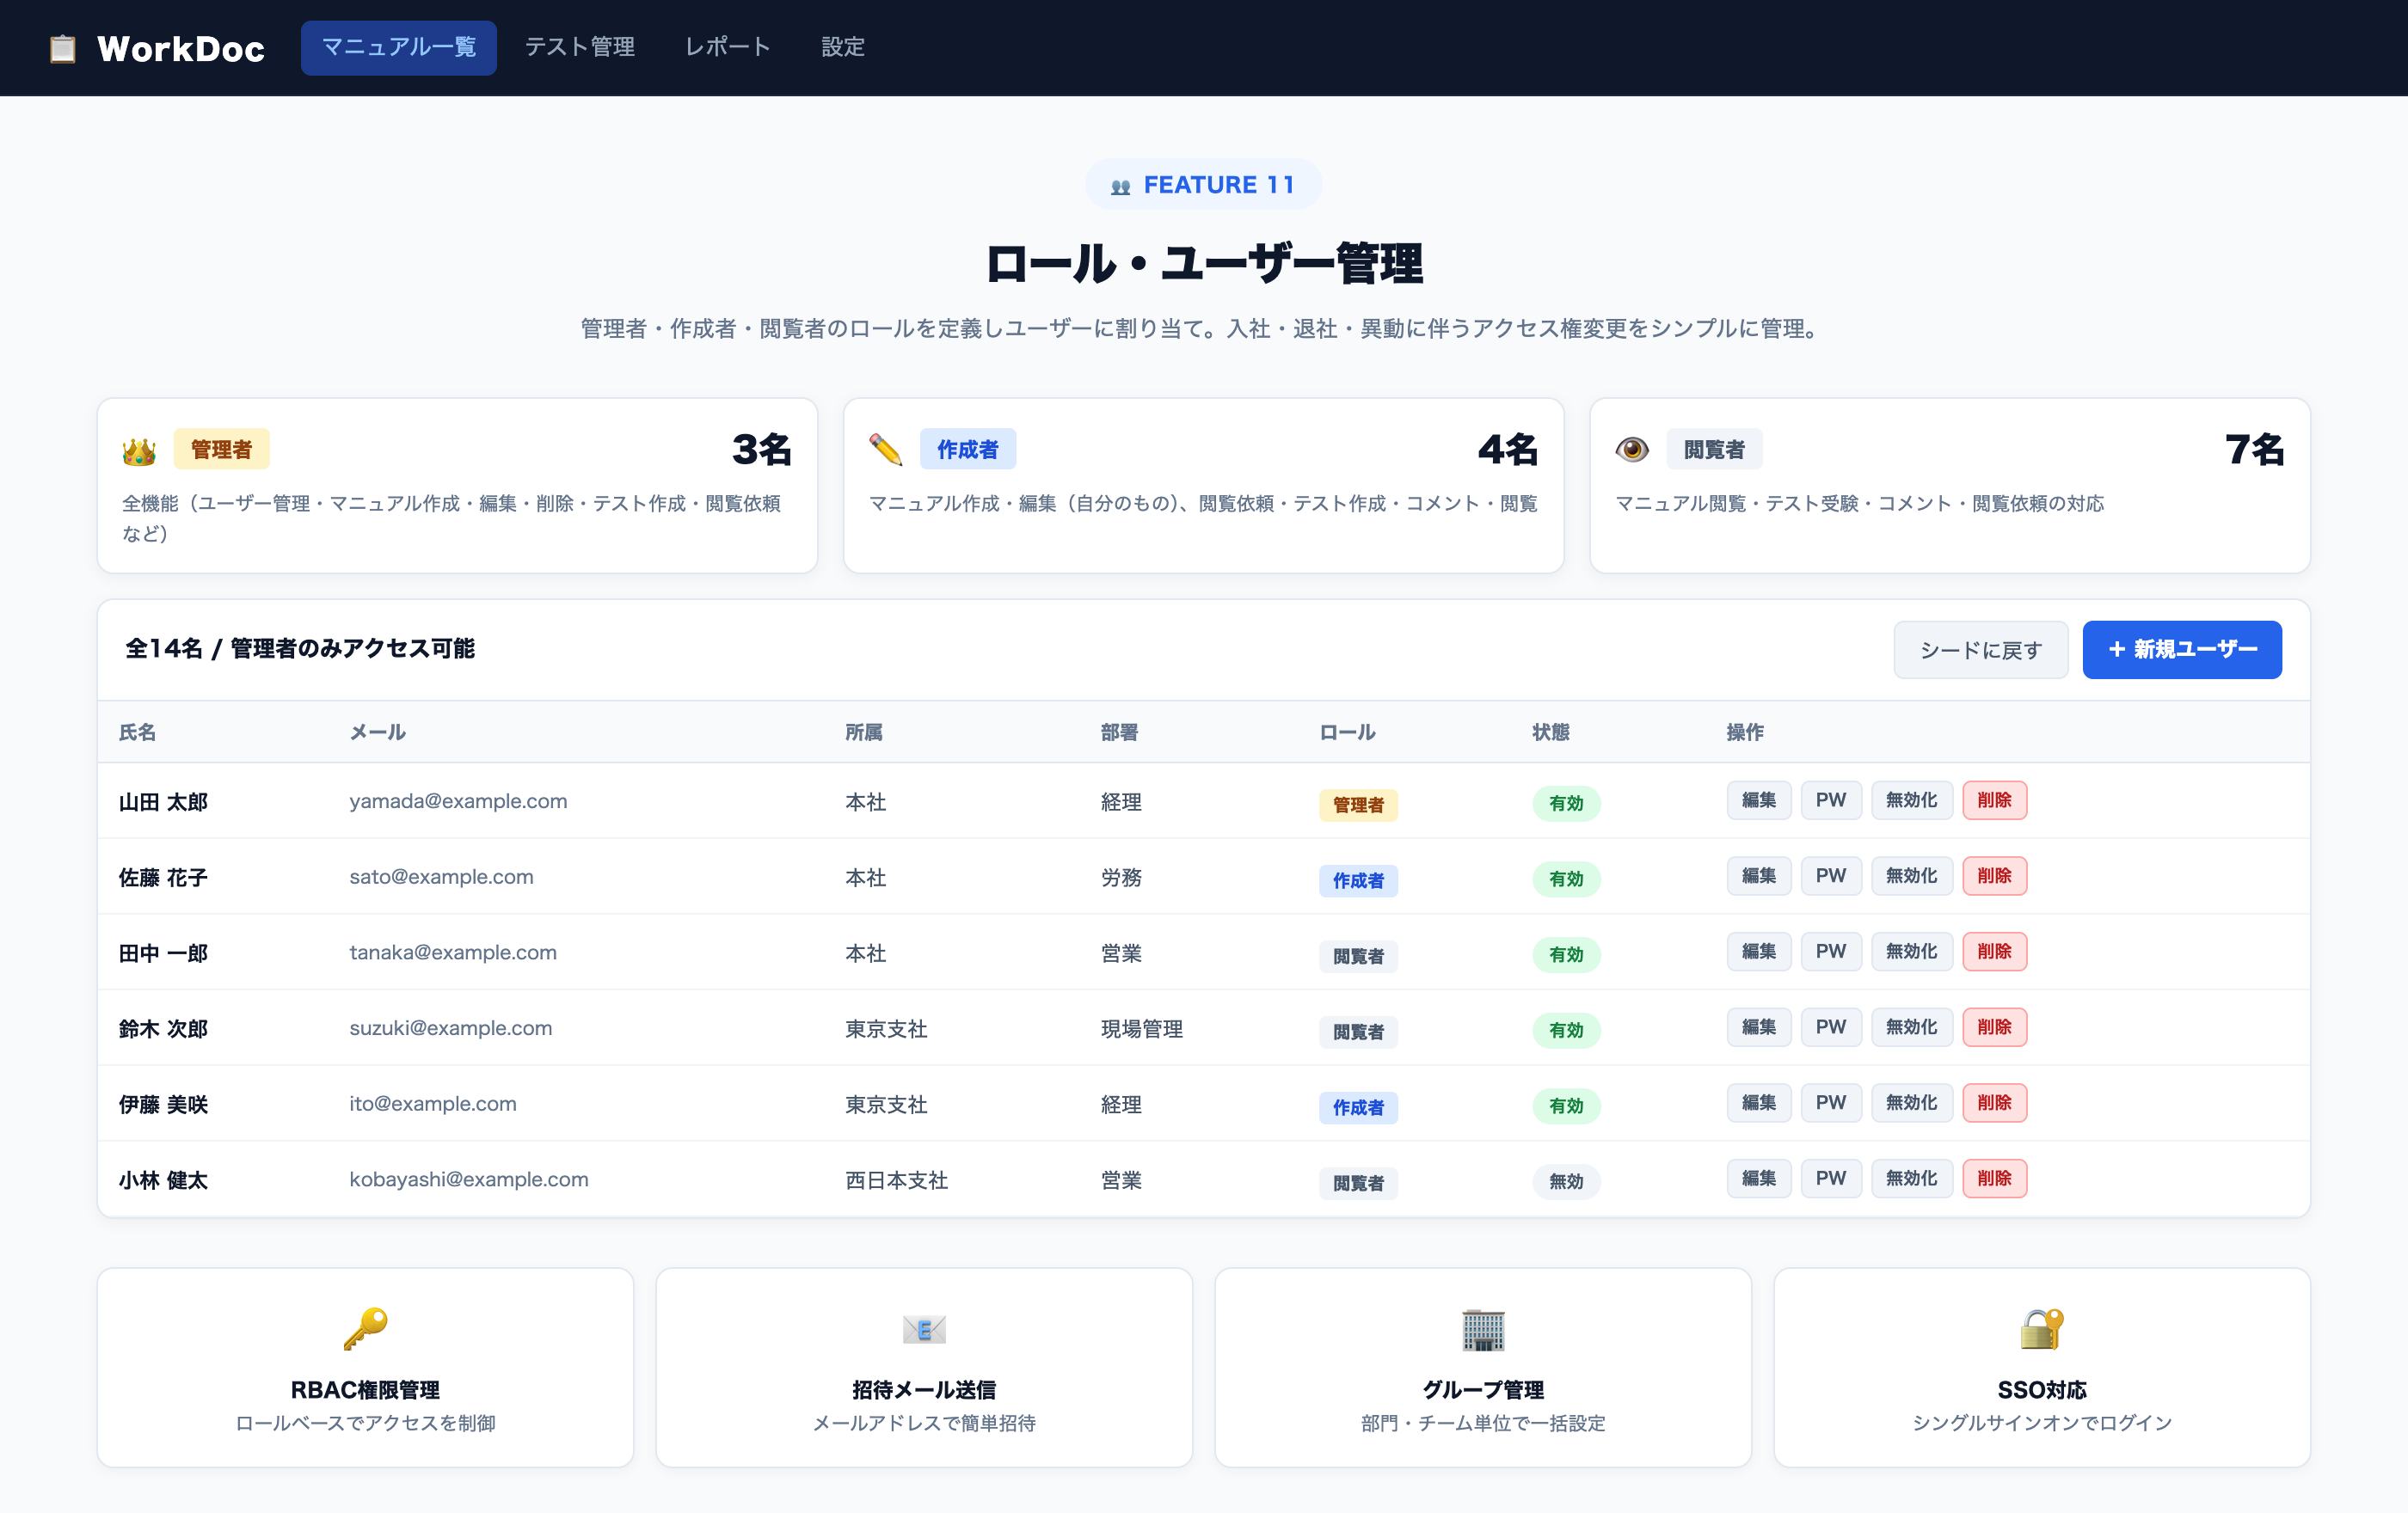This screenshot has height=1513, width=2408.
Task: Click the pencil icon on 作成者 card
Action: click(886, 450)
